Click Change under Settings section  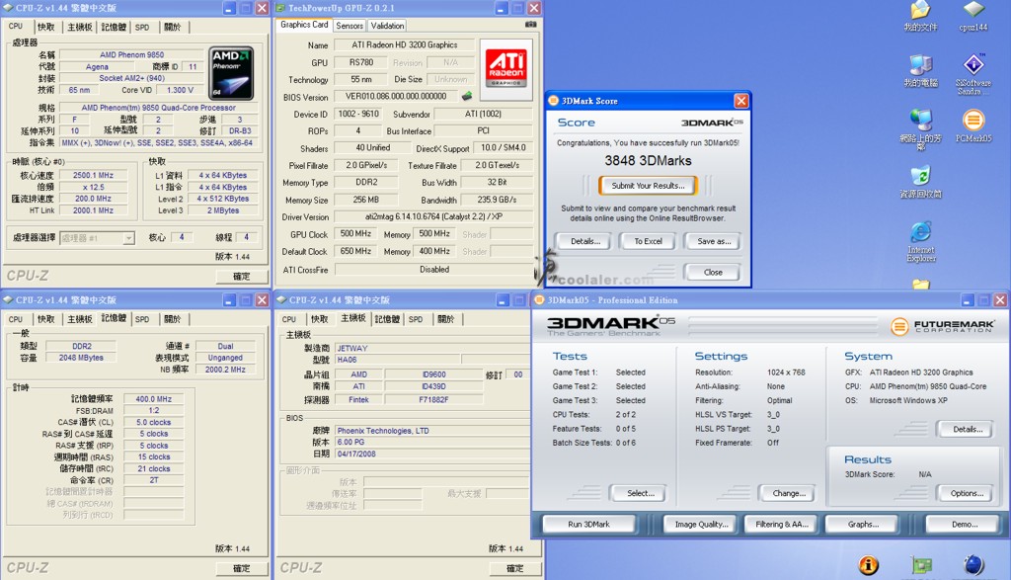789,494
